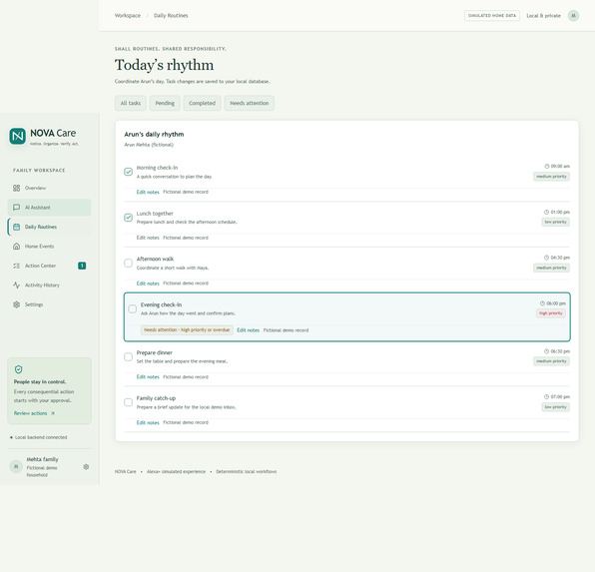
Task: Click the clock icon next to 07:00 pm
Action: (x=547, y=396)
